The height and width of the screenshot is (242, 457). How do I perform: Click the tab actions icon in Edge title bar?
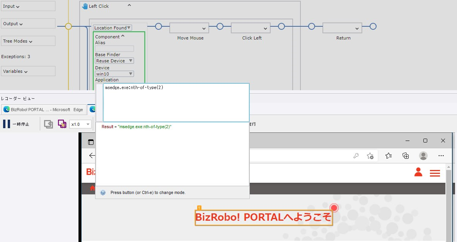[x=91, y=142]
